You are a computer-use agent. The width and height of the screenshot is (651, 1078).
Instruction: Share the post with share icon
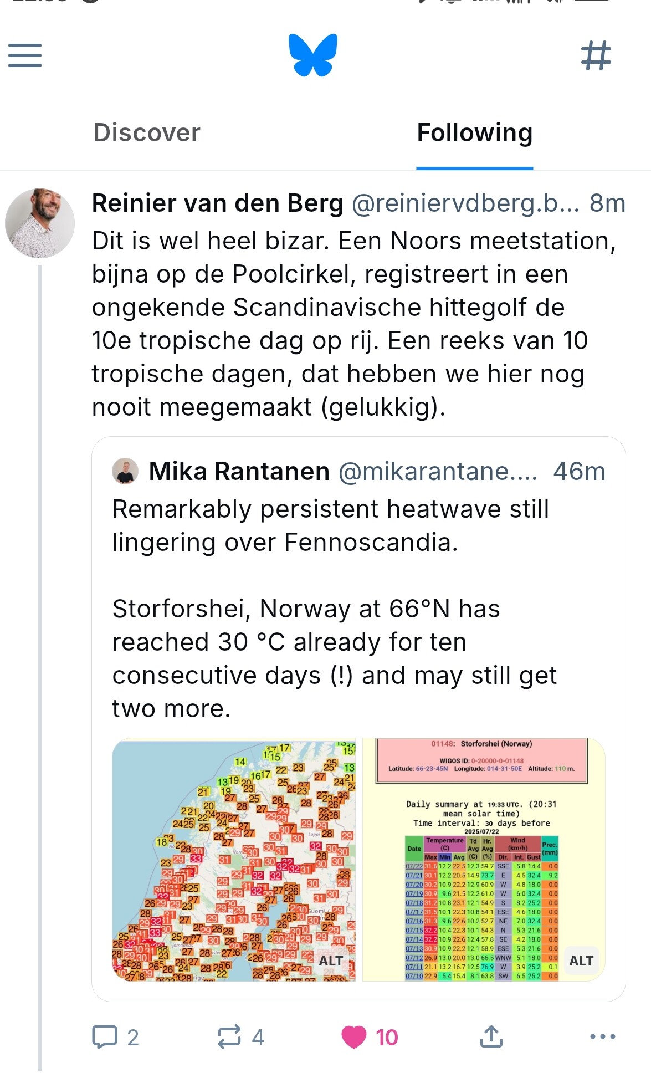coord(491,1037)
